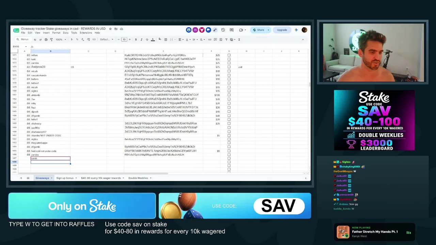Open the File menu
The height and width of the screenshot is (245, 436).
(23, 33)
